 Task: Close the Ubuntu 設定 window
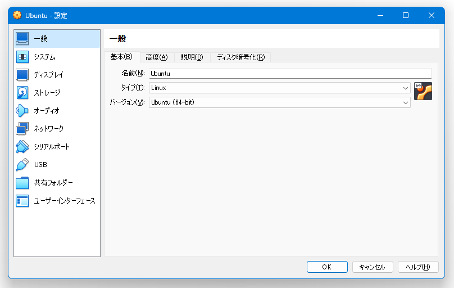click(432, 15)
